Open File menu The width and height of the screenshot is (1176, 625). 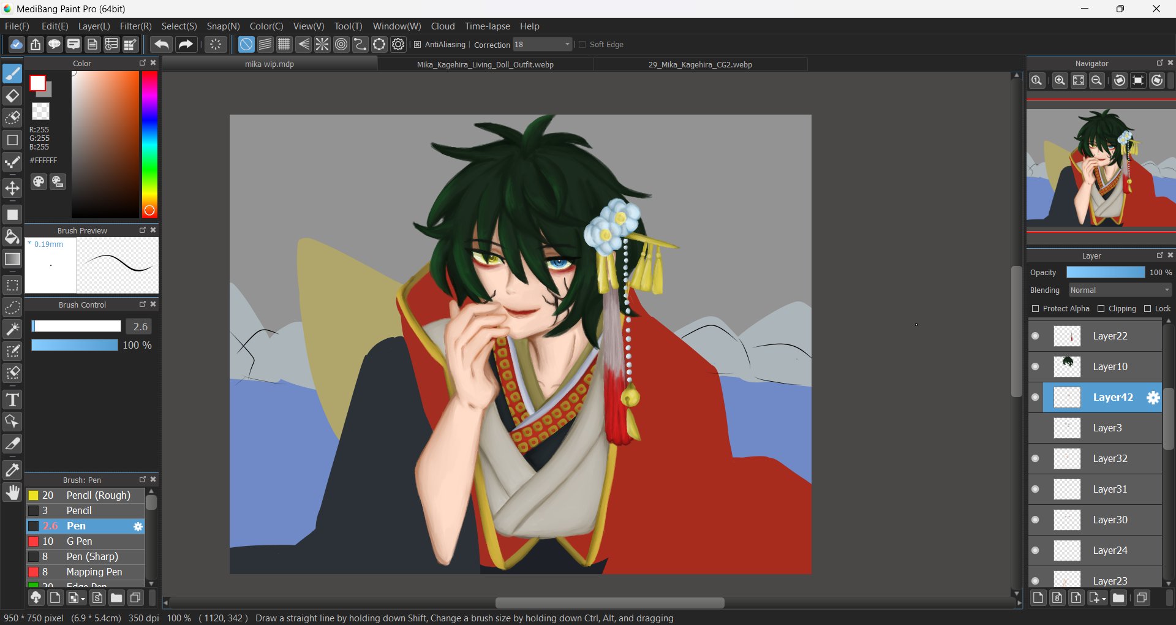point(17,26)
